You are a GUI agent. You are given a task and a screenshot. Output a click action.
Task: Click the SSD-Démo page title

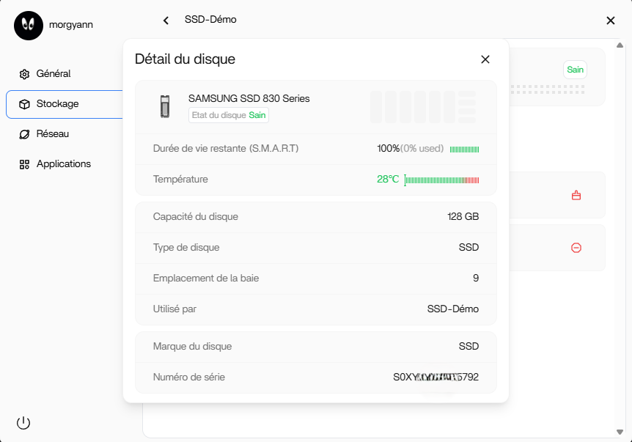[x=210, y=19]
